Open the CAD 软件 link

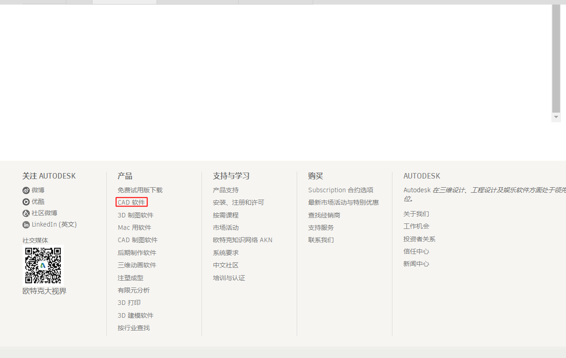131,202
